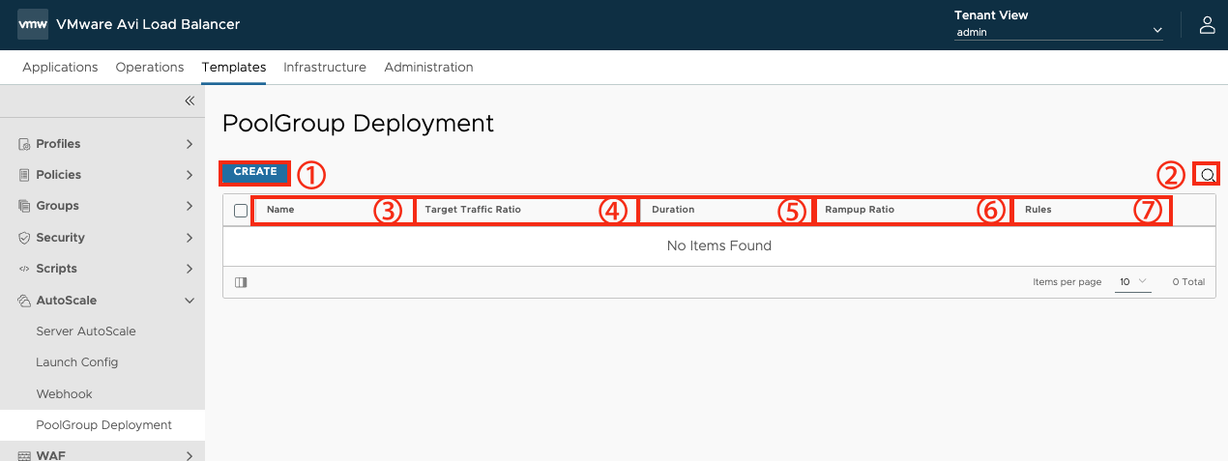Open the Items per page dropdown
This screenshot has height=461, width=1228.
1132,282
